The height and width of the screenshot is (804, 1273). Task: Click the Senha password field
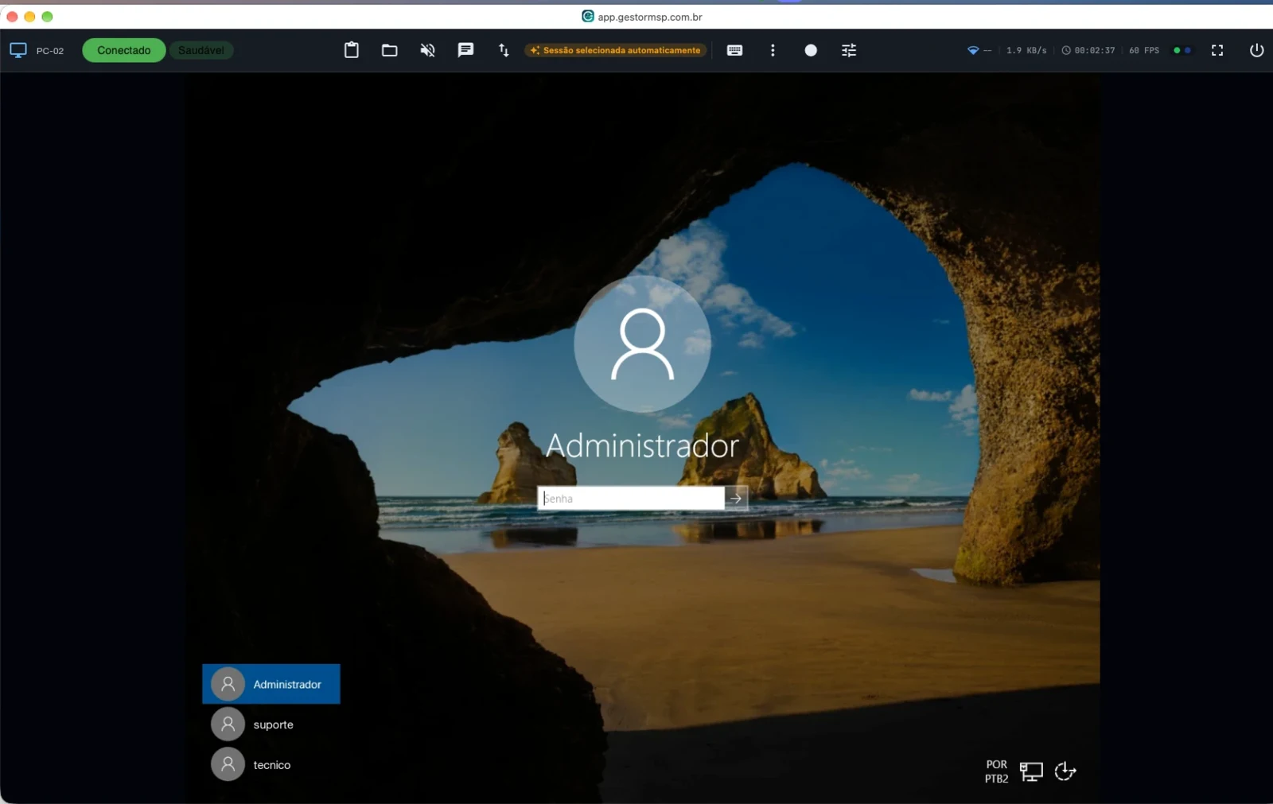[x=630, y=499]
